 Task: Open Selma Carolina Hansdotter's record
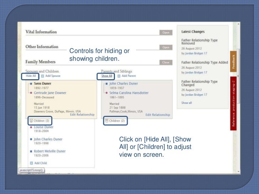(129, 93)
